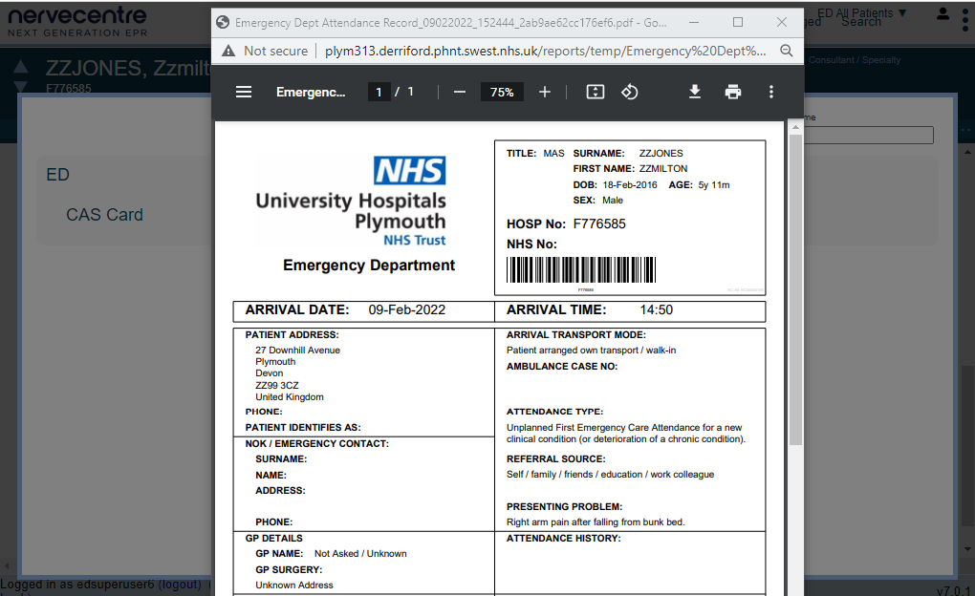The height and width of the screenshot is (596, 975).
Task: Click the arrival time 14:50
Action: click(656, 310)
